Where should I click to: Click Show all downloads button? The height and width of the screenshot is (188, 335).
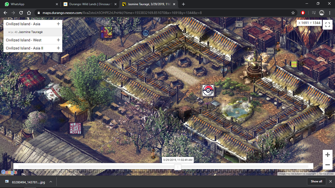pos(316,181)
